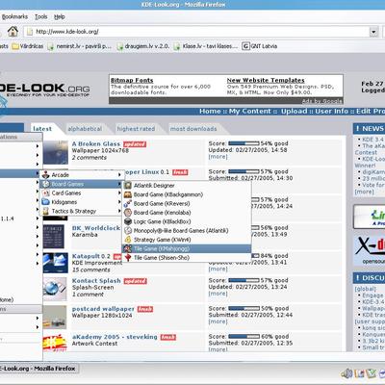This screenshot has height=385, width=385.
Task: Click the Arcade menu icon
Action: (x=46, y=175)
